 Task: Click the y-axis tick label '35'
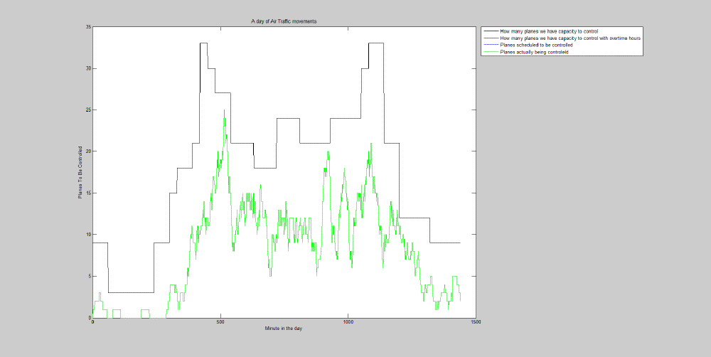click(88, 27)
